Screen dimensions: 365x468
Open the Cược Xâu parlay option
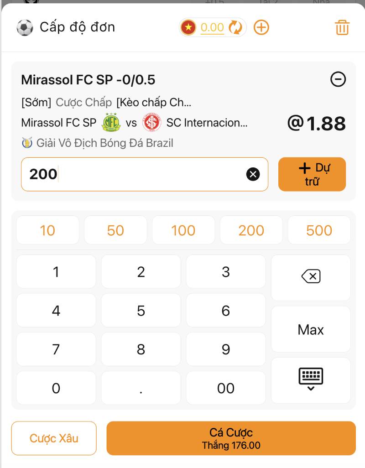(x=54, y=438)
